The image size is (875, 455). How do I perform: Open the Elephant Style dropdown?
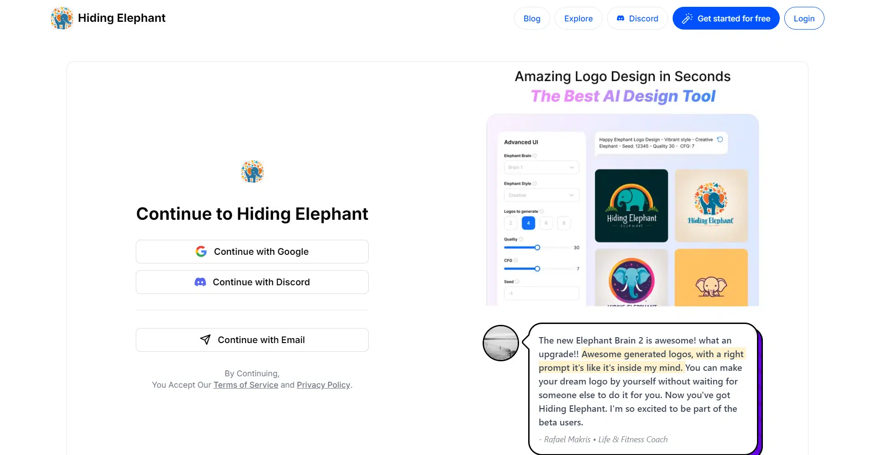point(541,195)
